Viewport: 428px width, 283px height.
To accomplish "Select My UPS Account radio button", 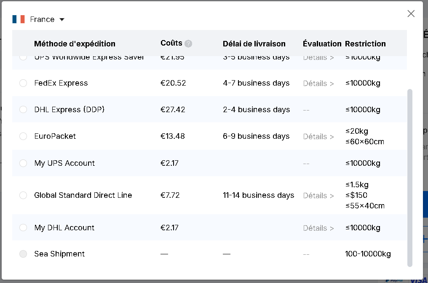I will tap(23, 163).
